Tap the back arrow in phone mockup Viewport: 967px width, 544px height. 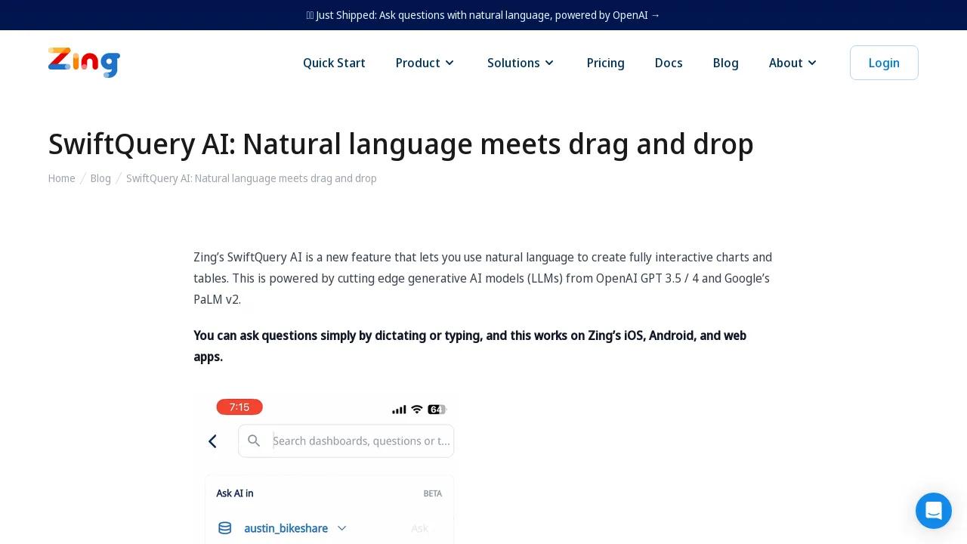[x=212, y=441]
